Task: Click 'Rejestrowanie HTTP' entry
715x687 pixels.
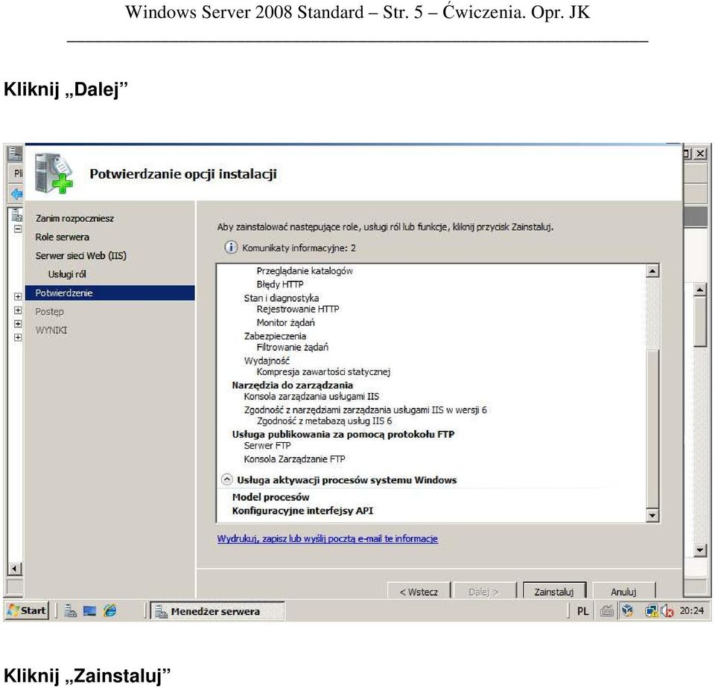Action: click(x=298, y=309)
